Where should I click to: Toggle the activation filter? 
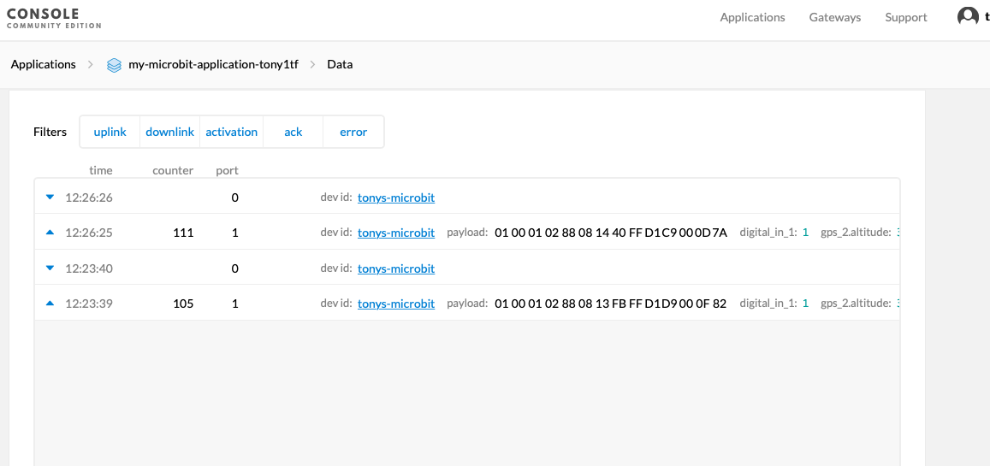[231, 132]
